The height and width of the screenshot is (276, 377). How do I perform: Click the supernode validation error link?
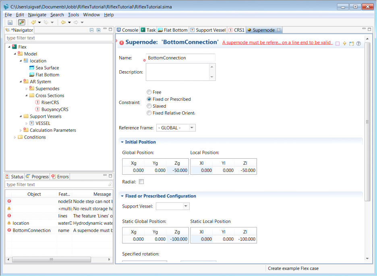point(277,43)
